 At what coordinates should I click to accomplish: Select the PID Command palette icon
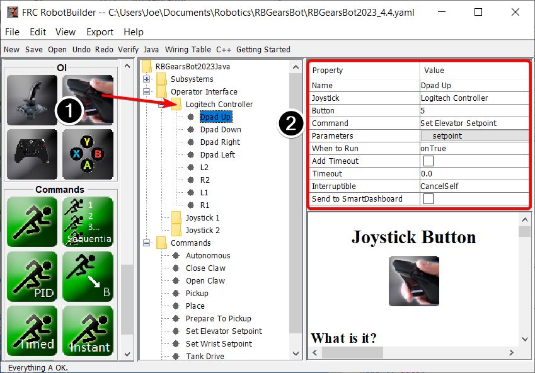click(x=32, y=277)
